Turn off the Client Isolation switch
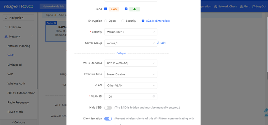 (x=108, y=118)
